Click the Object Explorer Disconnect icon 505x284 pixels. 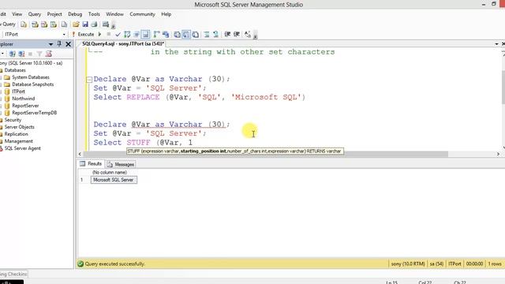pyautogui.click(x=21, y=54)
